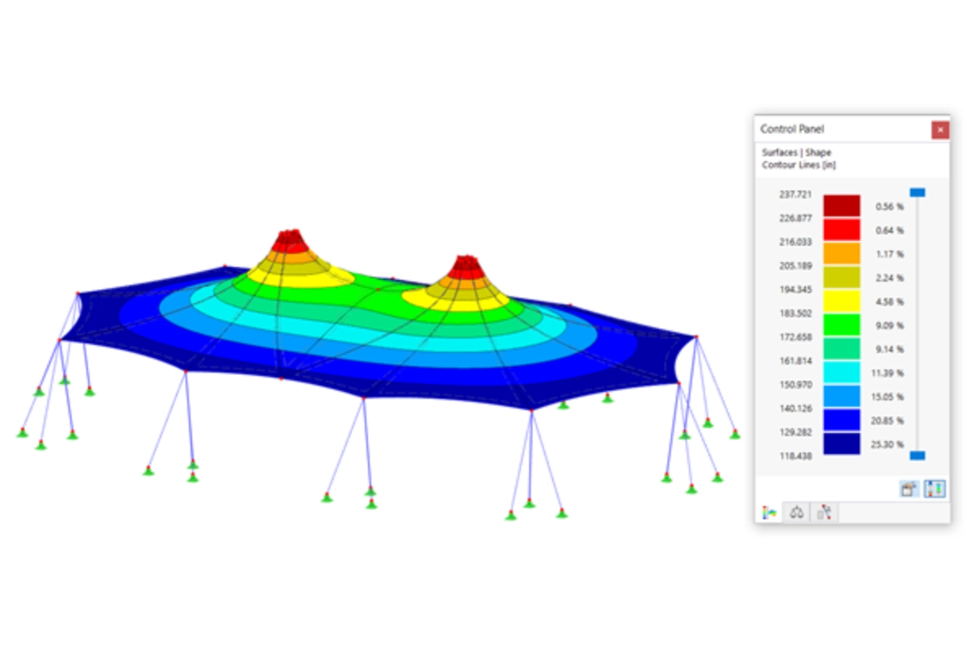This screenshot has width=977, height=651.
Task: Click the dark navy swatch at 25.30 %
Action: [841, 443]
